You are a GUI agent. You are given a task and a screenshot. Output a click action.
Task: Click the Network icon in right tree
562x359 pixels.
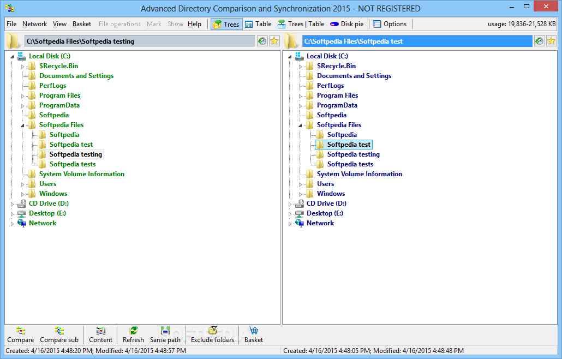point(300,223)
